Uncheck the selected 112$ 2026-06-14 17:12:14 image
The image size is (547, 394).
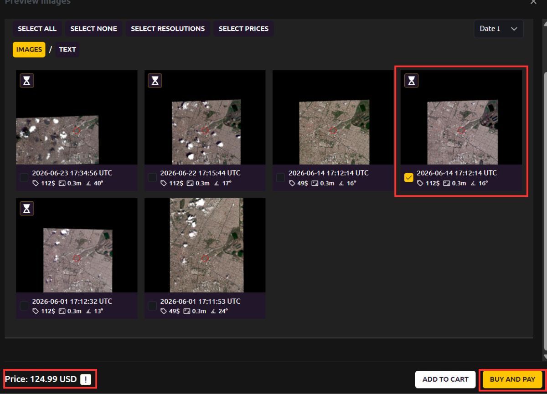pyautogui.click(x=409, y=178)
